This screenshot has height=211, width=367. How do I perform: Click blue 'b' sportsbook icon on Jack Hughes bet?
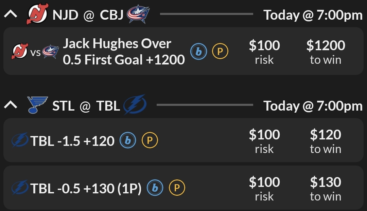(198, 52)
